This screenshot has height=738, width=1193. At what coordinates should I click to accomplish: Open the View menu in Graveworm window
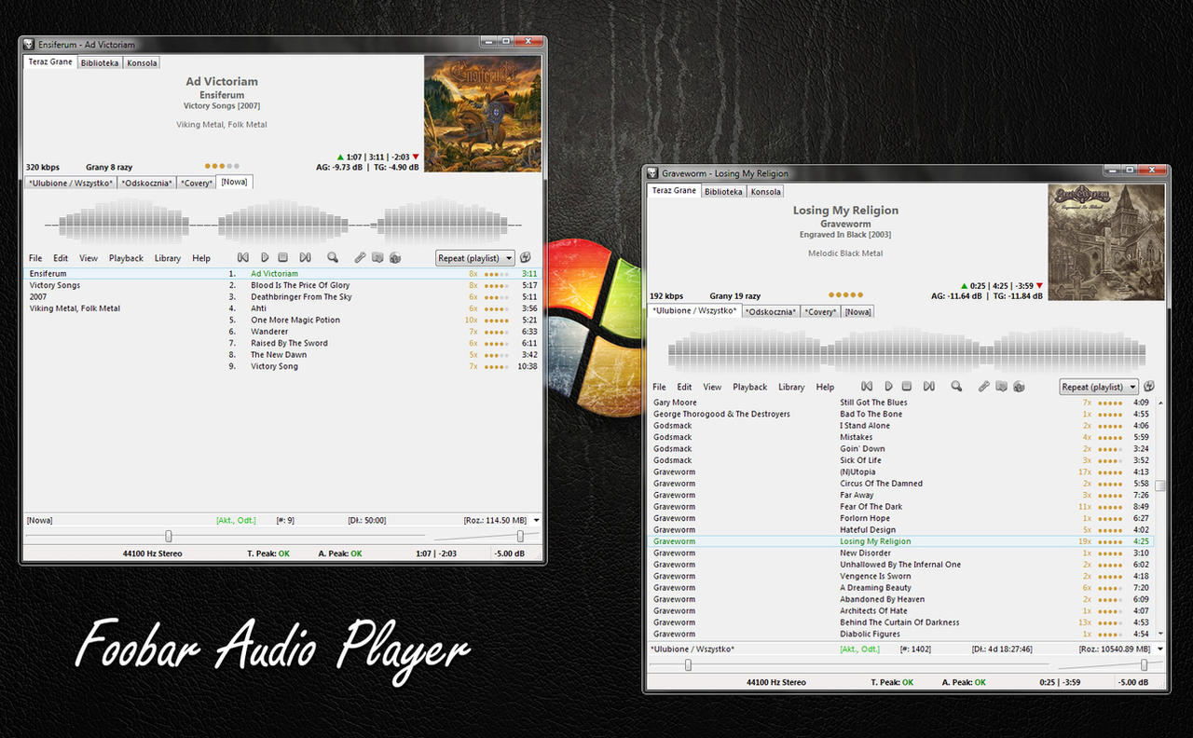coord(712,387)
